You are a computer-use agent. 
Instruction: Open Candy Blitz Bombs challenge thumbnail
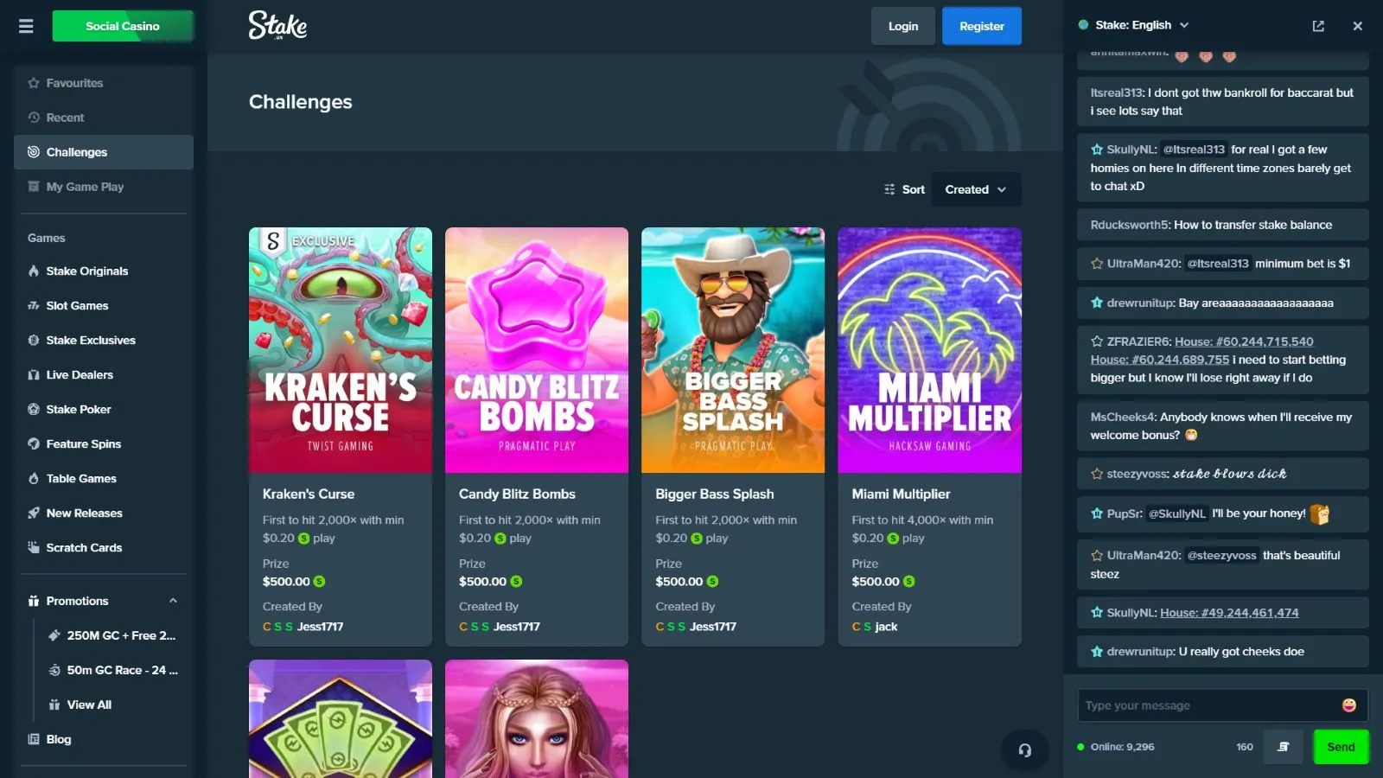tap(537, 350)
